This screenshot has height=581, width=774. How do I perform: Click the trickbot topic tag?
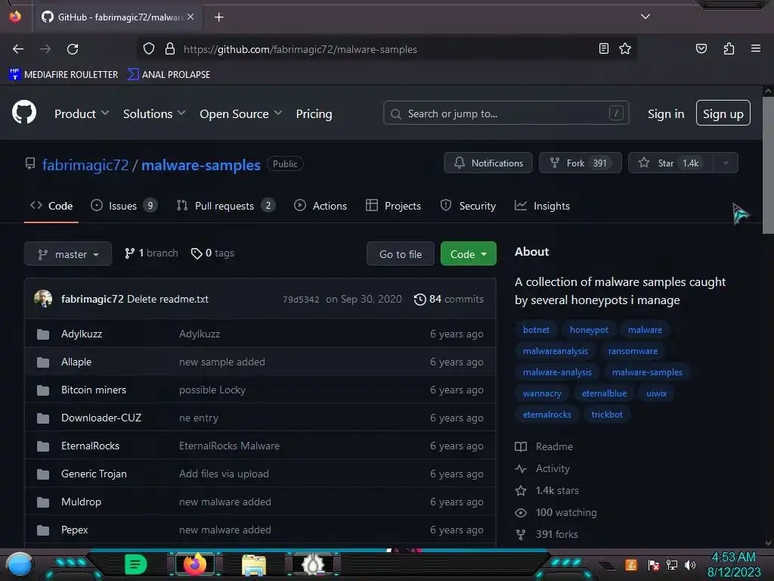pos(607,415)
